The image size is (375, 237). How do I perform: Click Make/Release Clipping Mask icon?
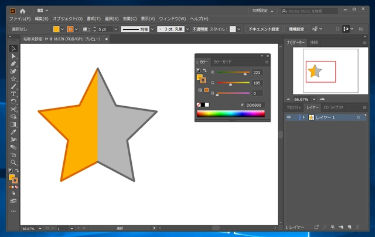point(332,227)
